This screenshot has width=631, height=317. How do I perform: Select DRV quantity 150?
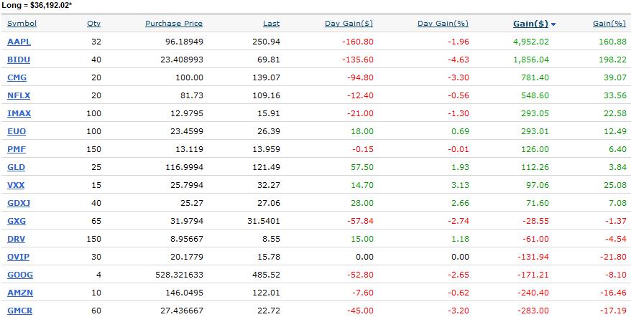(93, 239)
